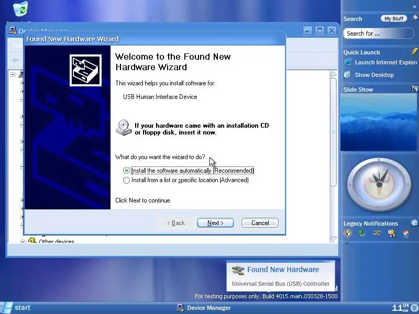Click the 11:04 AM taskbar clock
The image size is (419, 314).
[400, 308]
